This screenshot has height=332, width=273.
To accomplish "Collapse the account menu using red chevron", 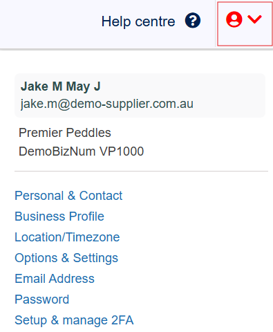I will pyautogui.click(x=254, y=19).
